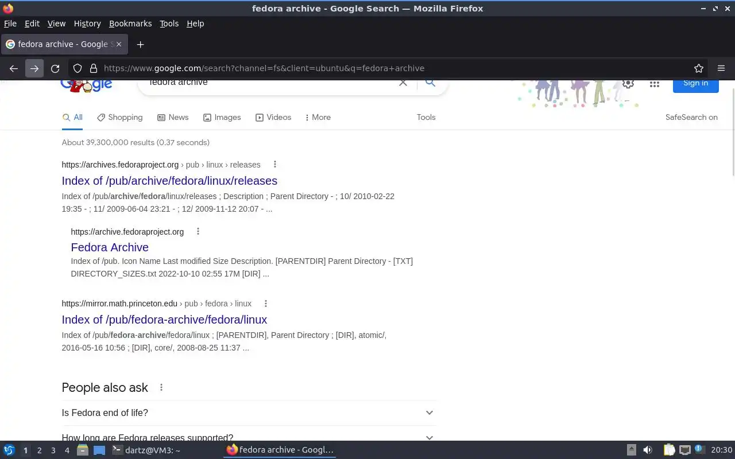The width and height of the screenshot is (735, 459).
Task: Open the taskbar application menu icon
Action: 9,450
